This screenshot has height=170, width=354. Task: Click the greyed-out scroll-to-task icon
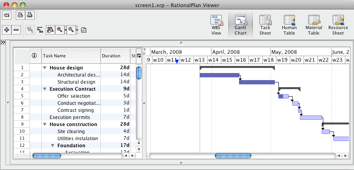pos(30,30)
